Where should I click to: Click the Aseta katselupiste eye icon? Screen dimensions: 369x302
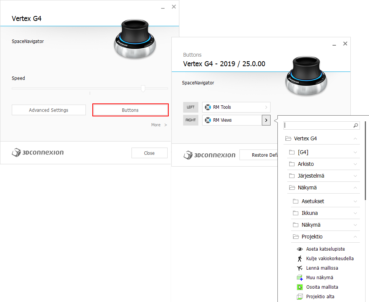tap(299, 249)
